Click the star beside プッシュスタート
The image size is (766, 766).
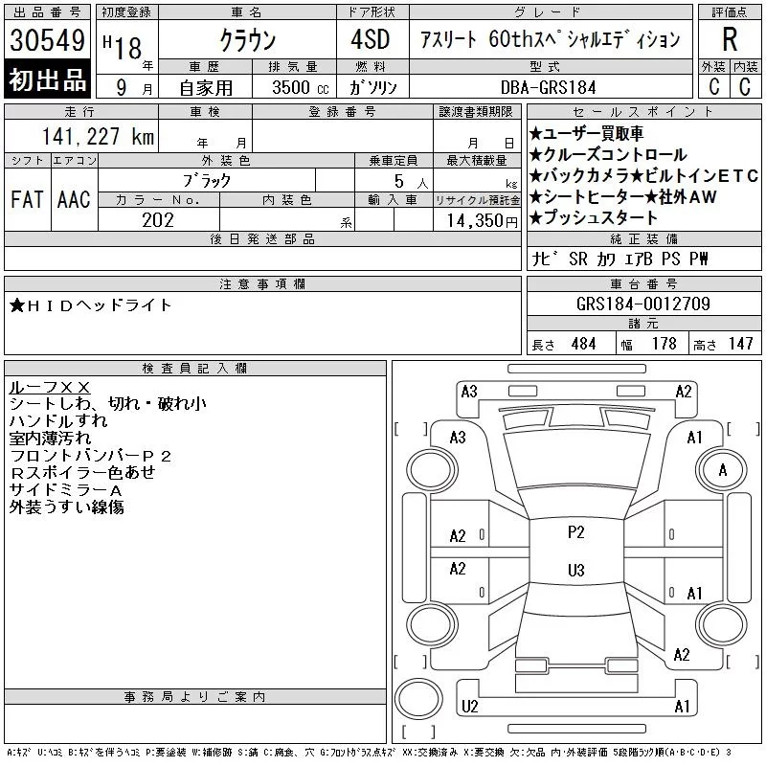click(536, 218)
